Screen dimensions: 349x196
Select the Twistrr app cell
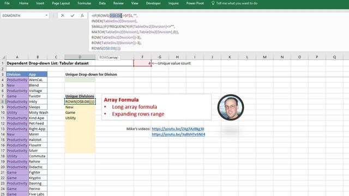(x=38, y=96)
